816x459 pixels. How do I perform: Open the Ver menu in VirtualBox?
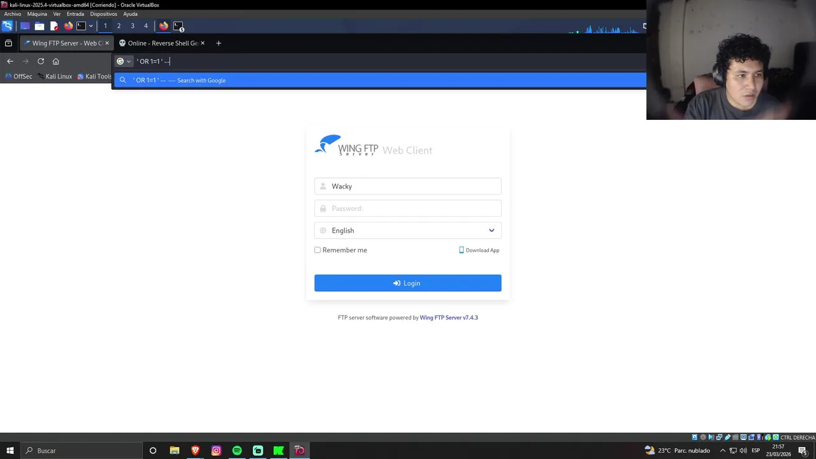pyautogui.click(x=57, y=14)
